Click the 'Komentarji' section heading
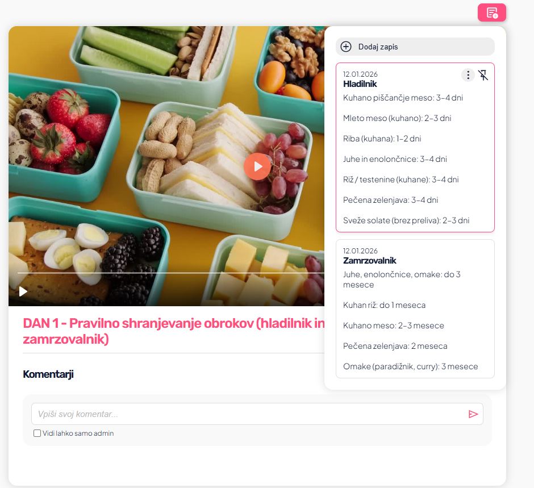Image resolution: width=534 pixels, height=488 pixels. (x=48, y=374)
